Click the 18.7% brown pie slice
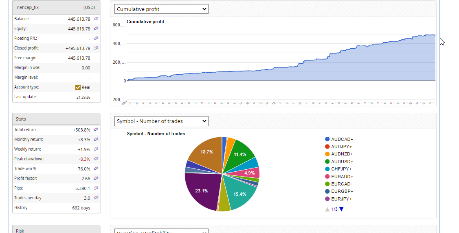The width and height of the screenshot is (459, 233). click(207, 152)
